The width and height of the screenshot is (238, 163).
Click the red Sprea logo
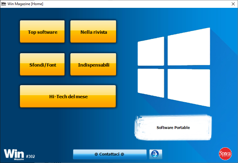(x=225, y=154)
